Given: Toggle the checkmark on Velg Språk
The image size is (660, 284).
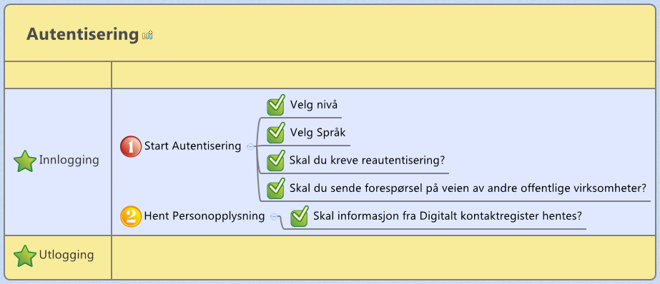Looking at the screenshot, I should [276, 133].
